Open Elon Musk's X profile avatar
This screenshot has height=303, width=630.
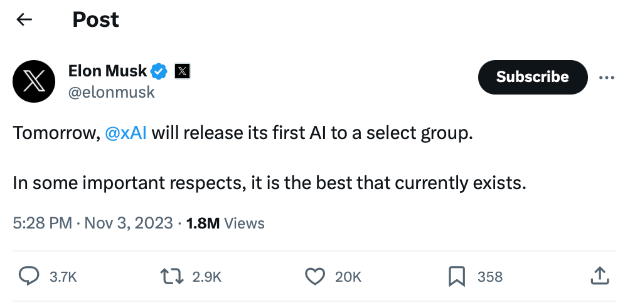pos(34,81)
